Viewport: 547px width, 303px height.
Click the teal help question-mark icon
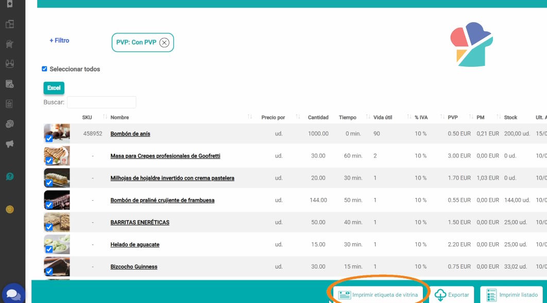click(x=10, y=176)
